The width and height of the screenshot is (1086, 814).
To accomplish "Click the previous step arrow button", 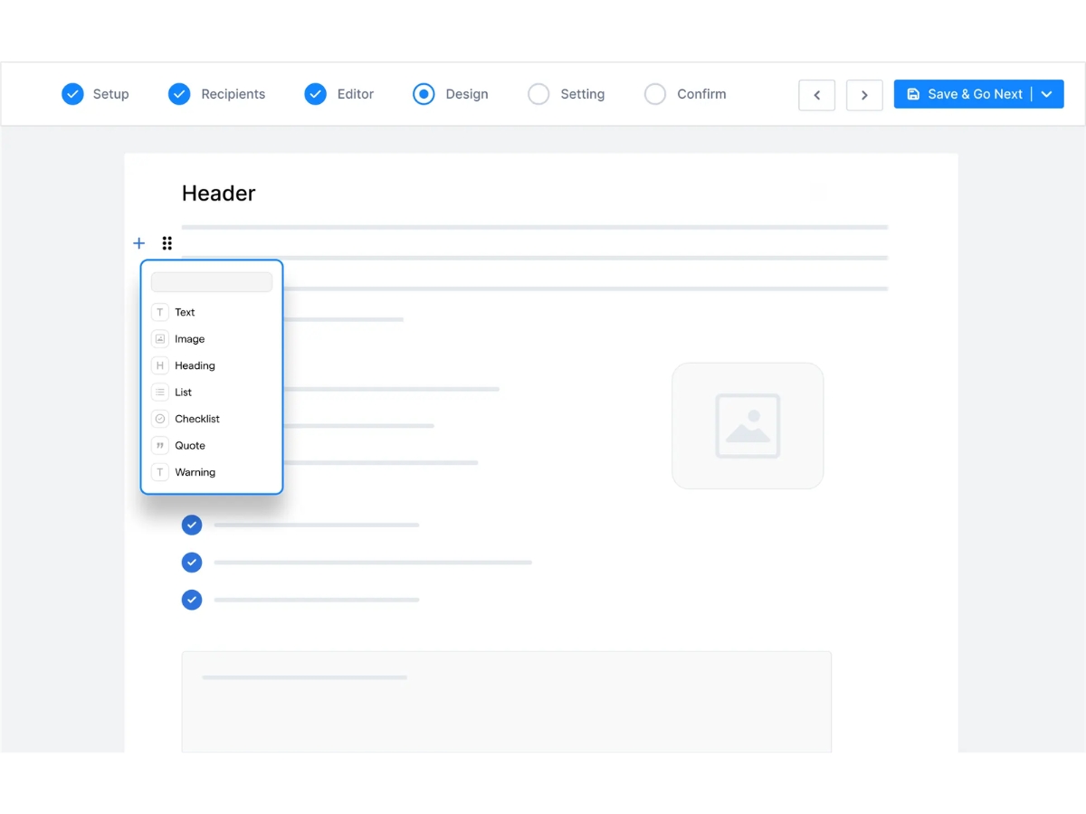I will 817,95.
